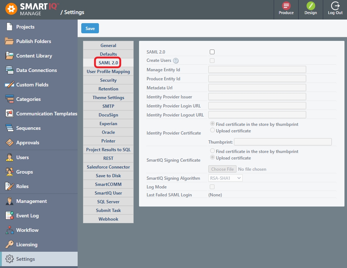Click the Communication Templates megaphone icon

[x=9, y=114]
